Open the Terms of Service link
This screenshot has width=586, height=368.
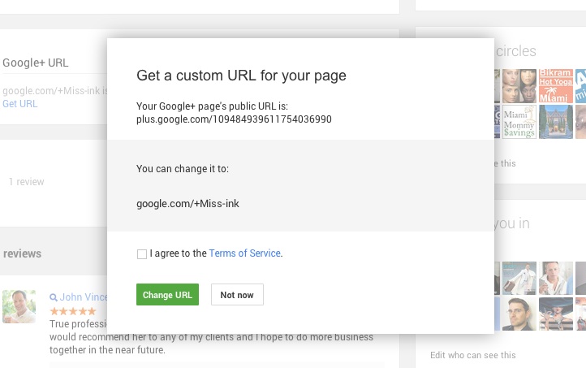click(244, 253)
